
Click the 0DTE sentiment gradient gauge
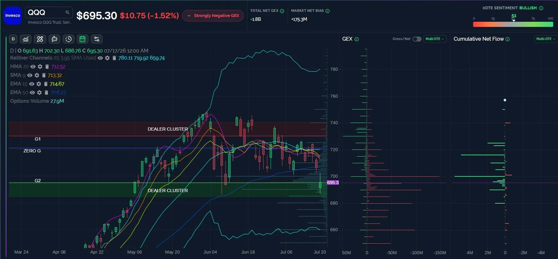tap(513, 24)
